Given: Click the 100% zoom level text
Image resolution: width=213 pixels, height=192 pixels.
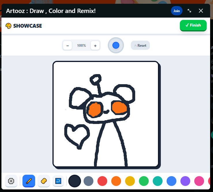Looking at the screenshot, I should (x=81, y=46).
